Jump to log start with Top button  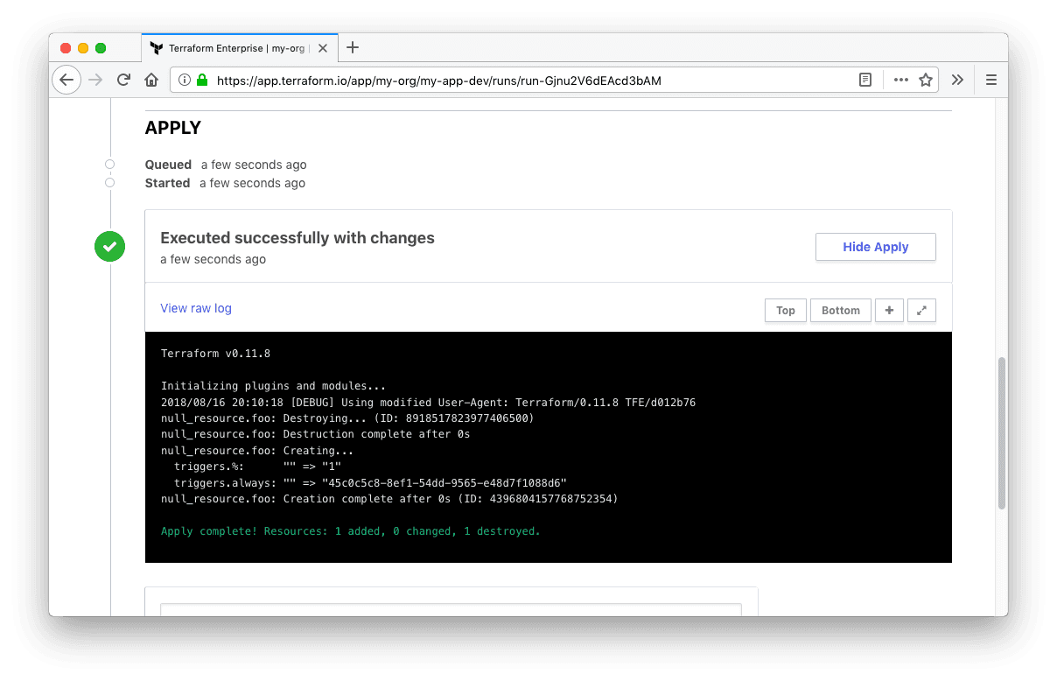(785, 310)
